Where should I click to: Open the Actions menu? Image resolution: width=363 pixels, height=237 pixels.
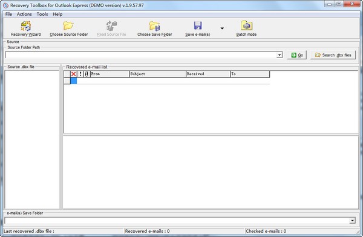tap(24, 14)
